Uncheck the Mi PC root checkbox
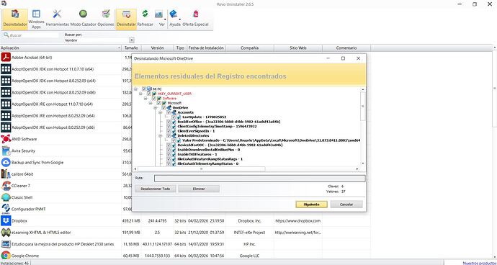497x265 pixels. coord(144,89)
